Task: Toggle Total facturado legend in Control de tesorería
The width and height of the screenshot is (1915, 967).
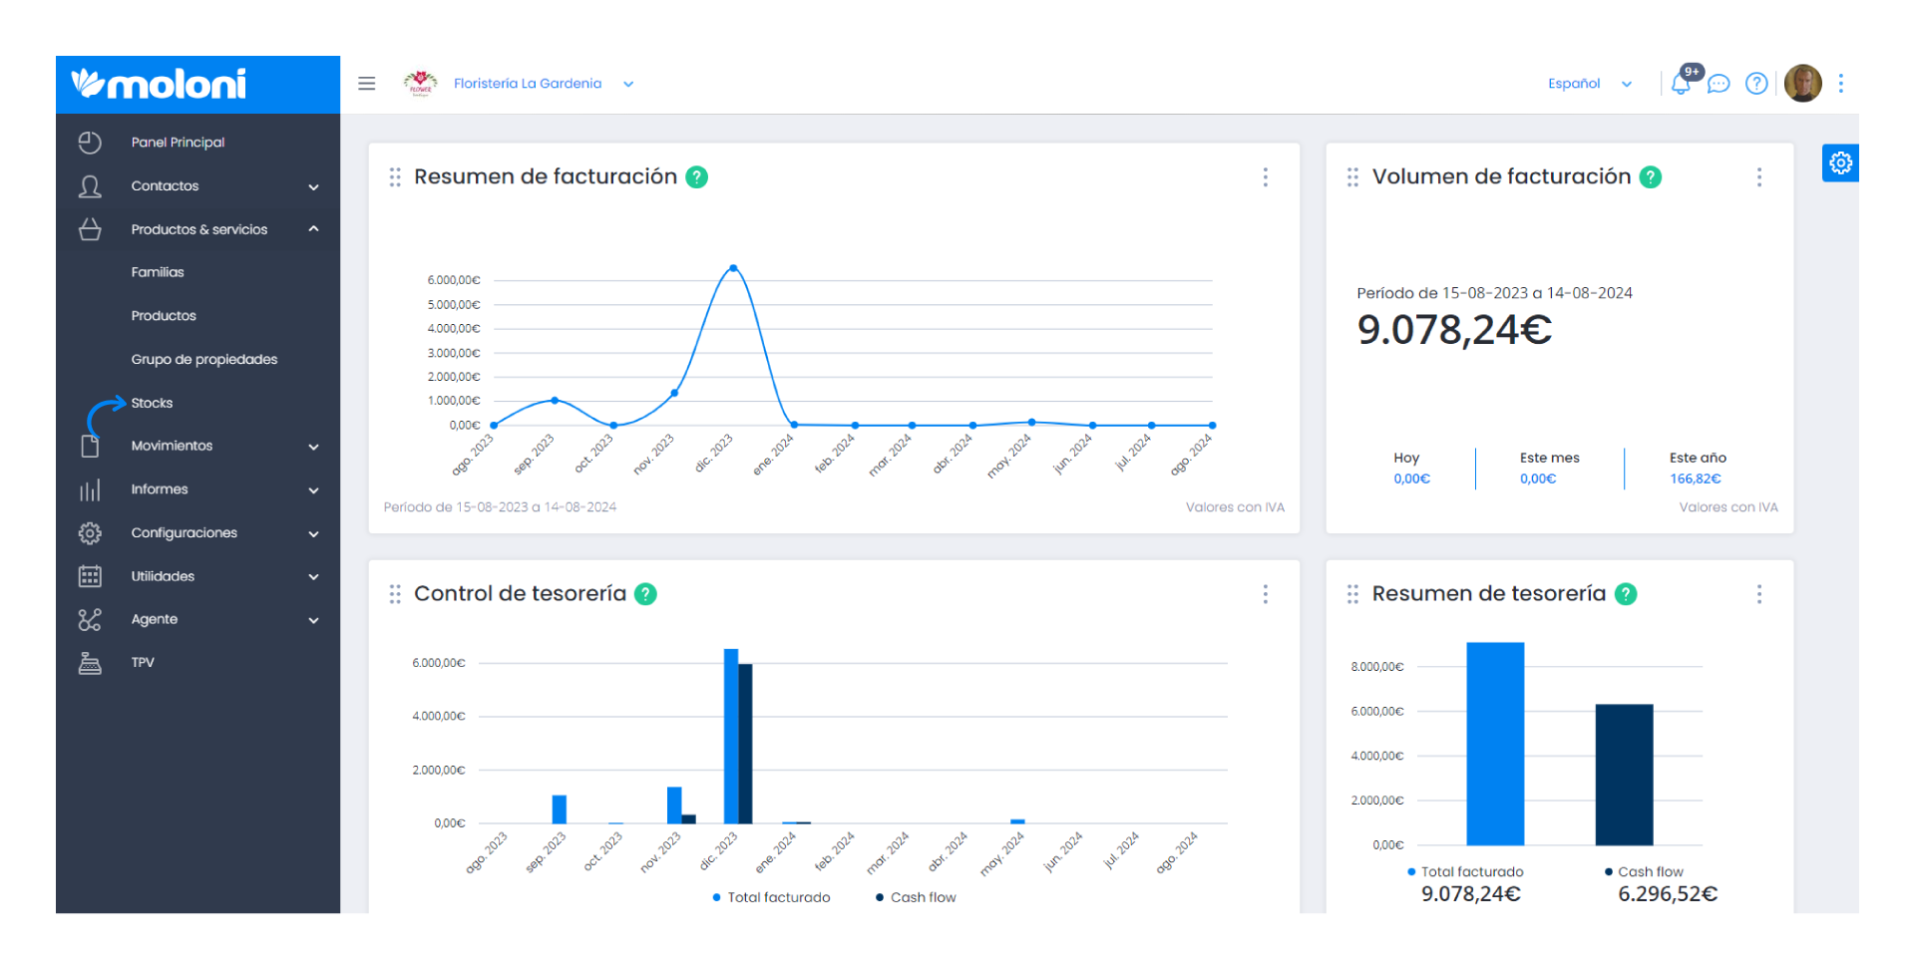Action: pyautogui.click(x=772, y=898)
